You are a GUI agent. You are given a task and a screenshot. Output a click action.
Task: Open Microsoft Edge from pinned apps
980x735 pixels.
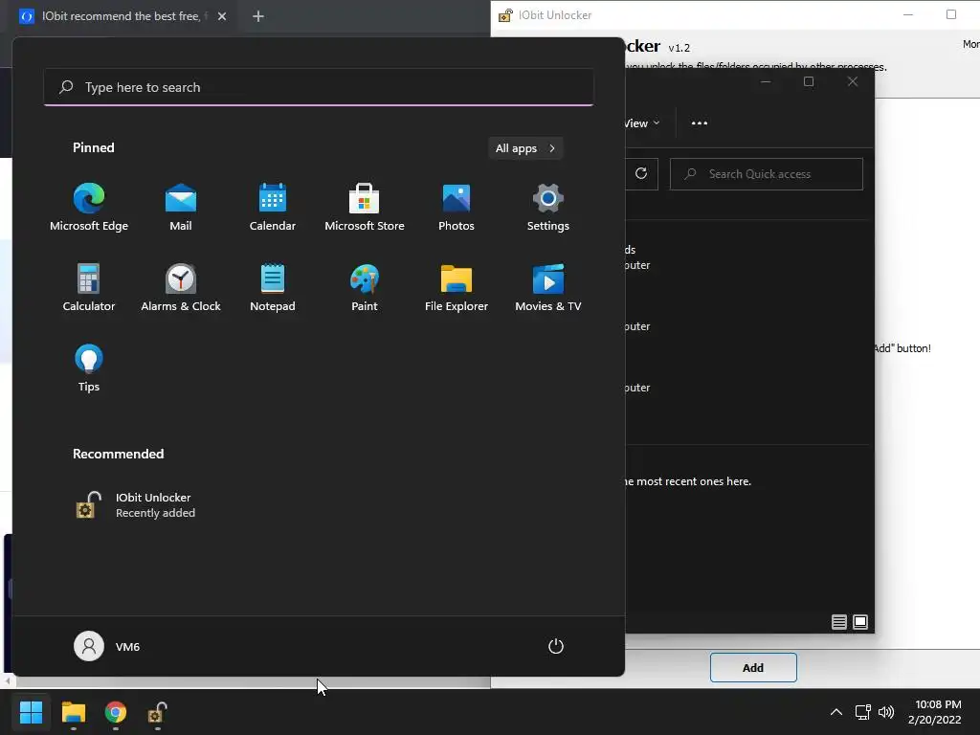click(89, 208)
